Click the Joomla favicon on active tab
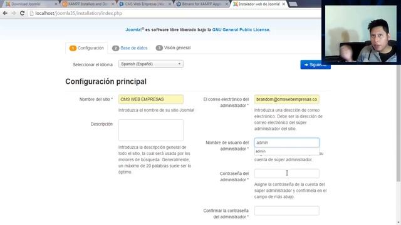Viewport: 401px width, 225px height. pos(236,4)
